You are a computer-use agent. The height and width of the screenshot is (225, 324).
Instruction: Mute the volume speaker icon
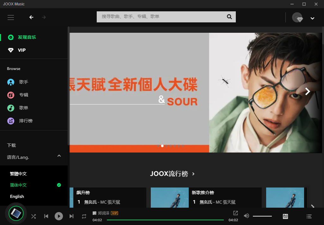[246, 216]
